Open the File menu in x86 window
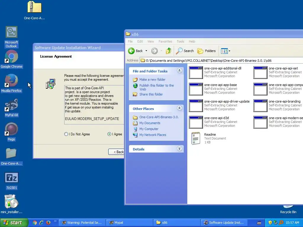 coord(130,41)
